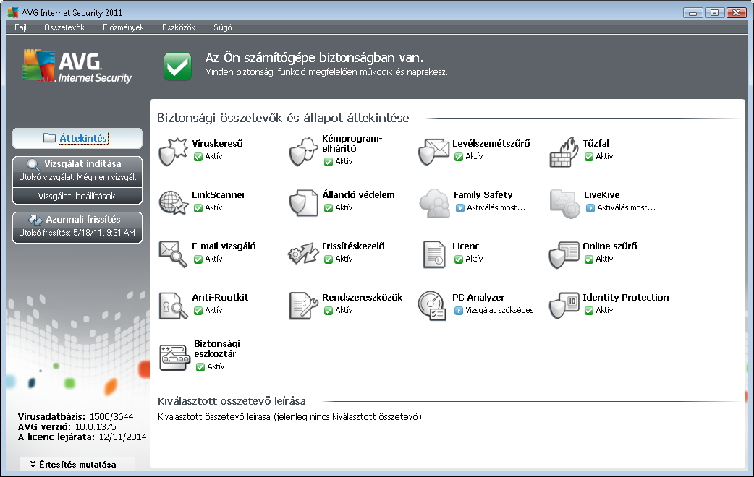Open the Licenc document icon
The width and height of the screenshot is (754, 477).
pyautogui.click(x=434, y=254)
